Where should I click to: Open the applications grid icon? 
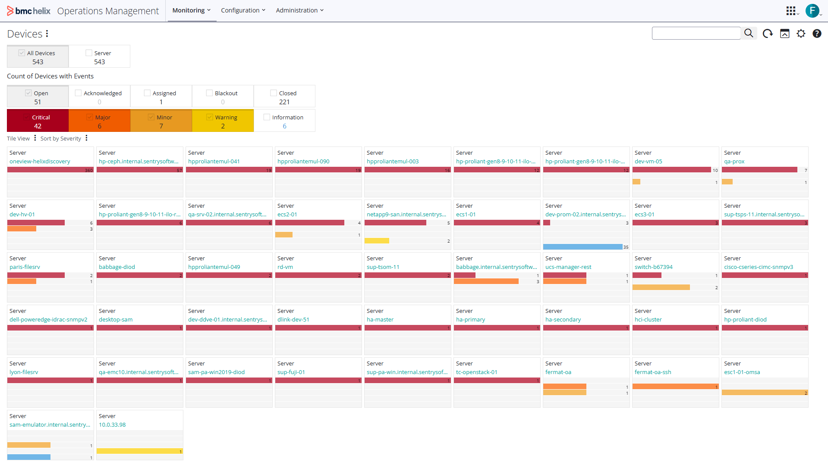(x=791, y=11)
